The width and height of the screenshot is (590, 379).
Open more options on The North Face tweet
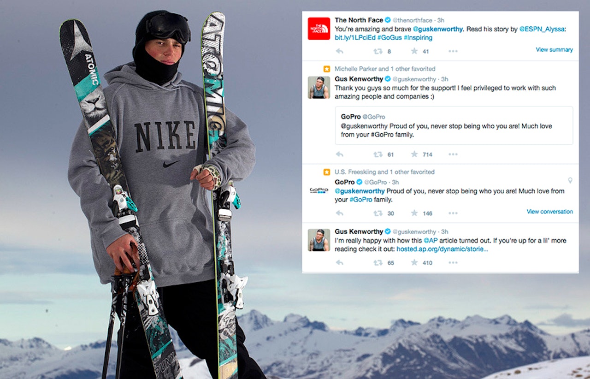tap(453, 51)
